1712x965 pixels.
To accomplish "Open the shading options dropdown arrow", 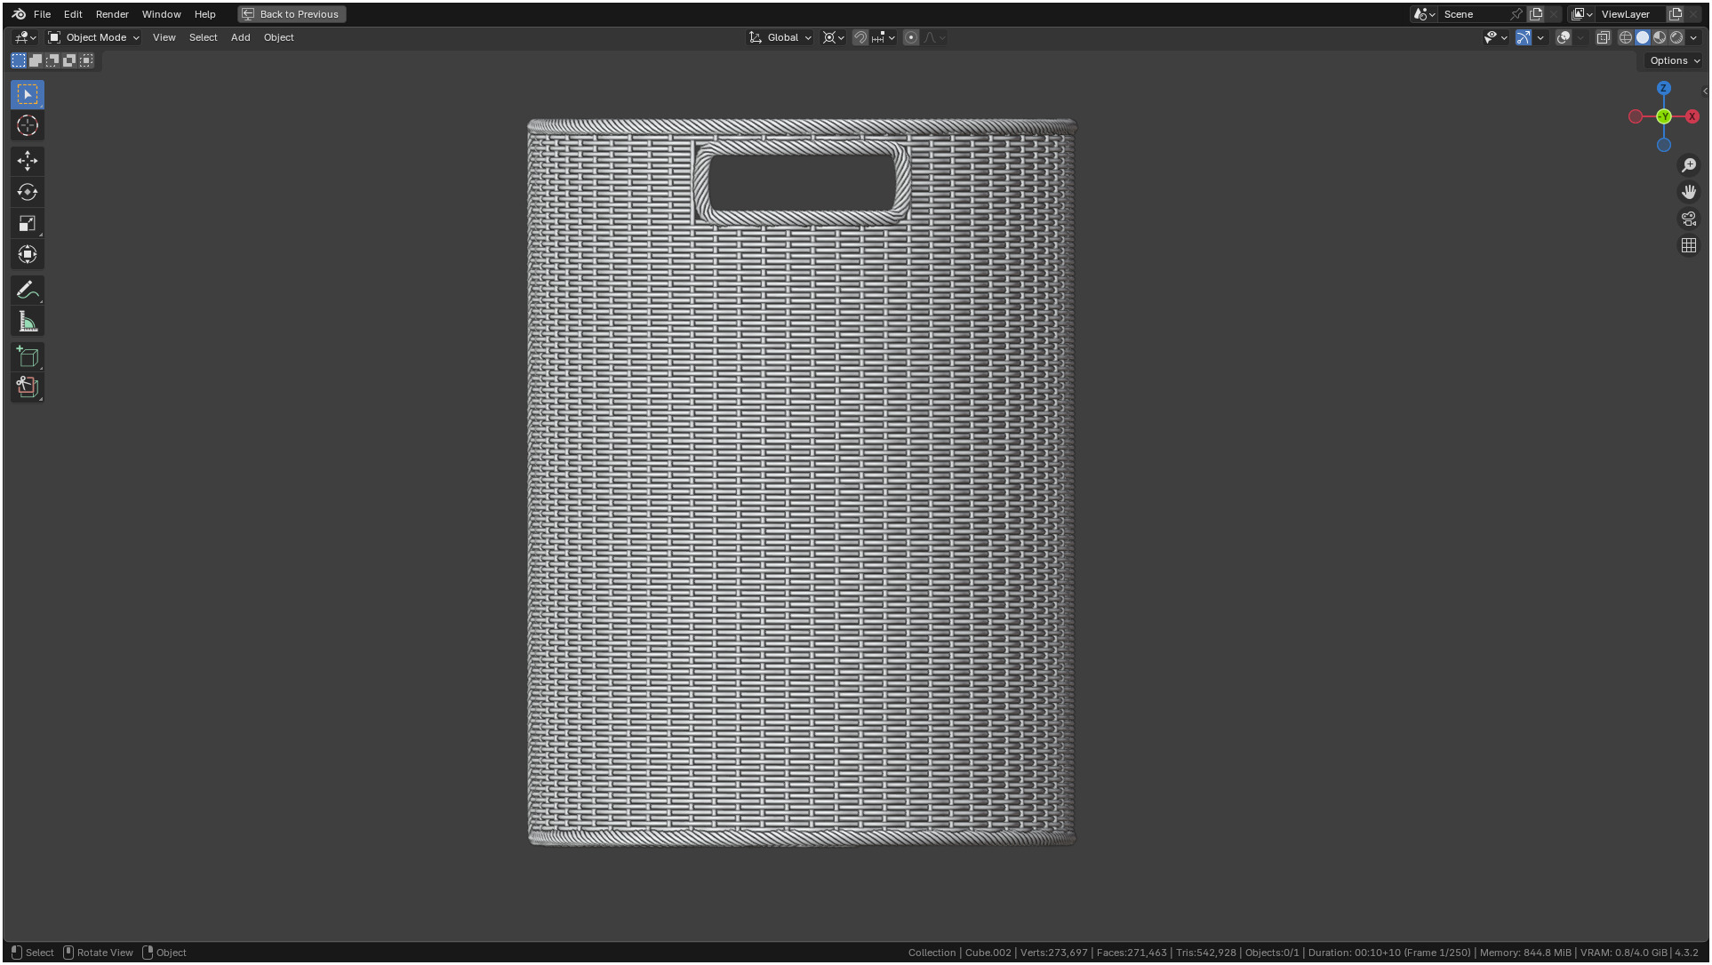I will pos(1693,37).
